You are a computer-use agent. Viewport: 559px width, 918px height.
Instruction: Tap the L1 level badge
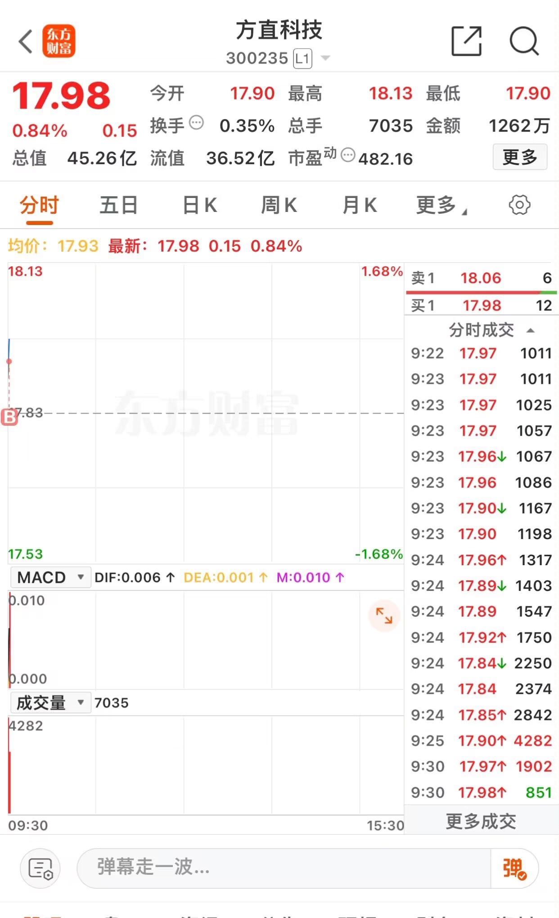pyautogui.click(x=302, y=58)
